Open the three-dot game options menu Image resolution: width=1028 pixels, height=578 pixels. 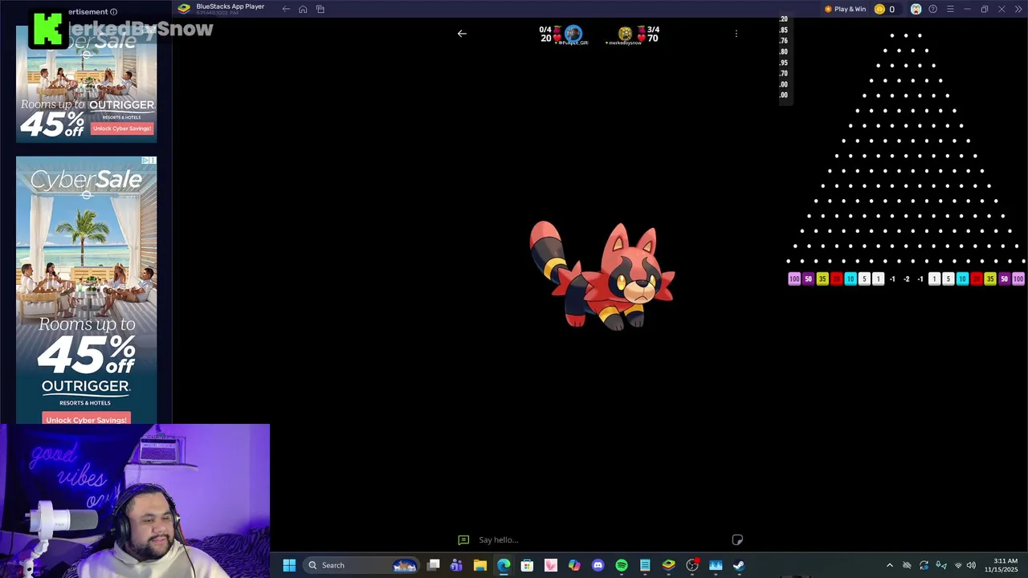[736, 34]
